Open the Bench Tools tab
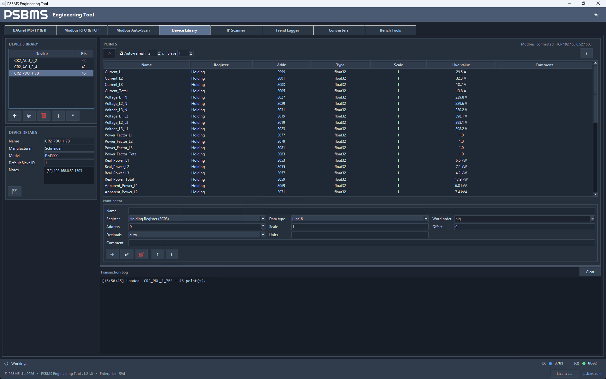Viewport: 606px width, 379px height. (x=390, y=30)
